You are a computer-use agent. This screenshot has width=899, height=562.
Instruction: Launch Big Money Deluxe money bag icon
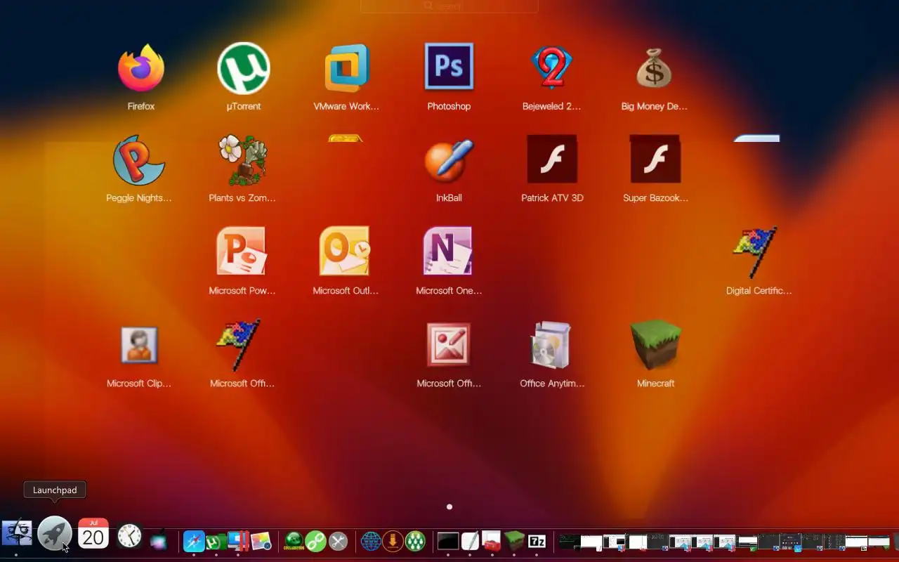pos(655,68)
